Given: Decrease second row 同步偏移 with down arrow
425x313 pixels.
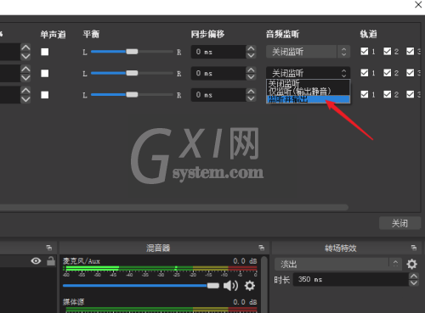Looking at the screenshot, I should point(251,76).
